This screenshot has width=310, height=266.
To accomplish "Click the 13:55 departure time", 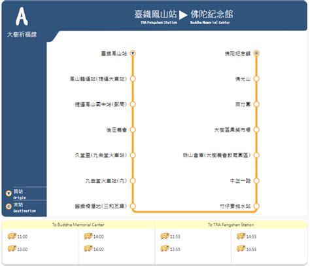I will click(x=175, y=250).
